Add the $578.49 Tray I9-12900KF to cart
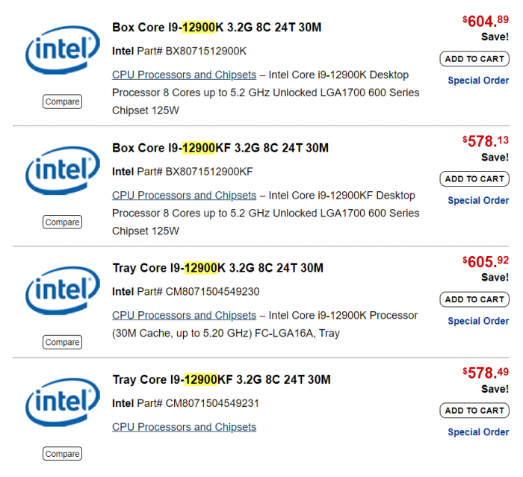 coord(474,411)
